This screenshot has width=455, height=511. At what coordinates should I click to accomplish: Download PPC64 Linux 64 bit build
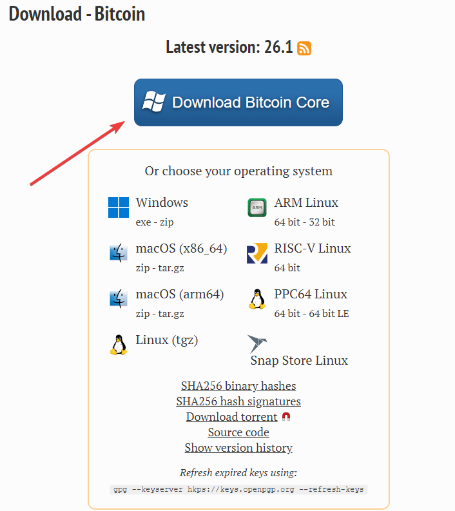287,314
